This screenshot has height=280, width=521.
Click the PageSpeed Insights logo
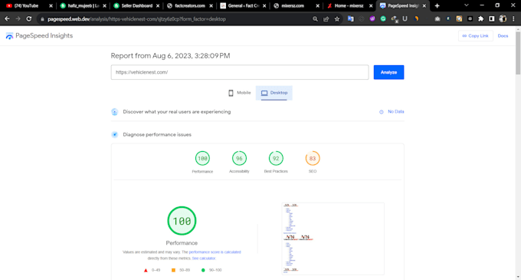point(39,35)
